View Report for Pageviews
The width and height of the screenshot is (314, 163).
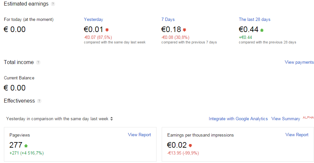pyautogui.click(x=140, y=135)
